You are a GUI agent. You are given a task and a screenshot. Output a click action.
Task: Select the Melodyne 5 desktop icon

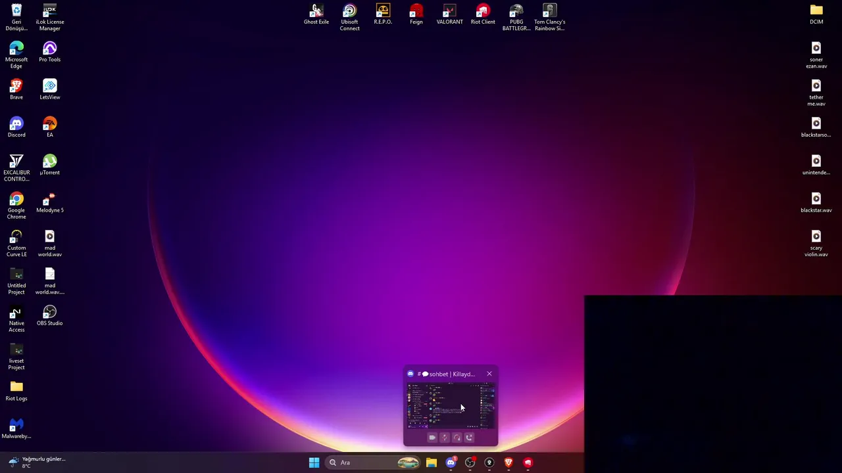49,202
